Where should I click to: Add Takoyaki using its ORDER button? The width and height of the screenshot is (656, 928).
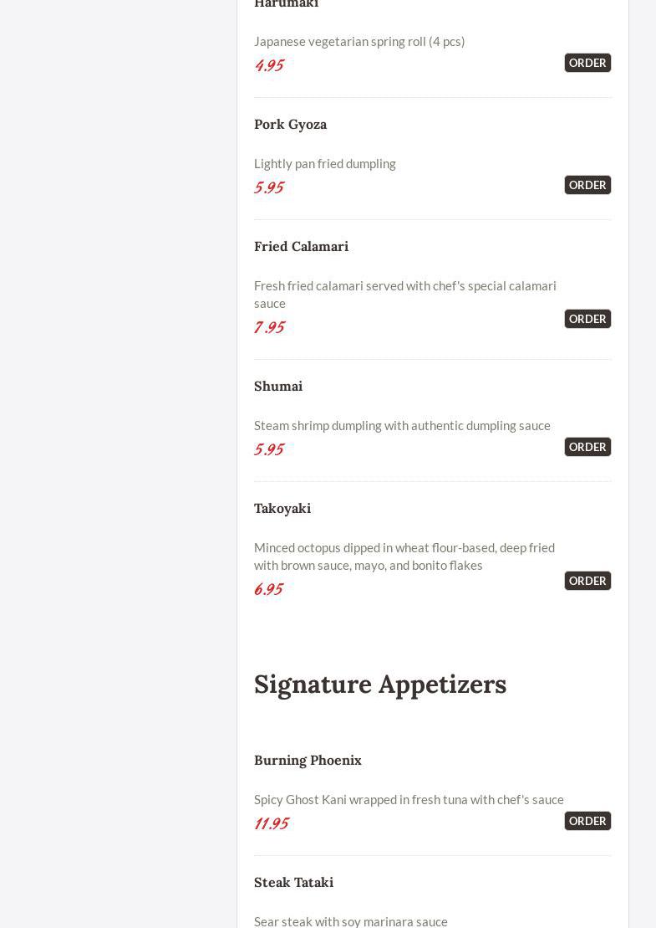pos(587,581)
